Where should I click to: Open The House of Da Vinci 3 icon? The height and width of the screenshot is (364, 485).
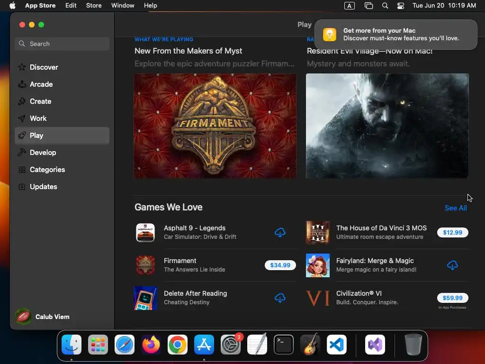(x=318, y=232)
